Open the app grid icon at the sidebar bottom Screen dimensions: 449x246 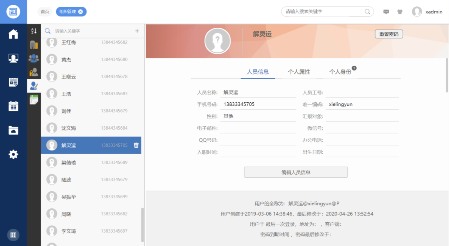13,235
